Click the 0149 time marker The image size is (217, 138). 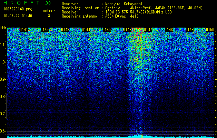click(x=189, y=30)
